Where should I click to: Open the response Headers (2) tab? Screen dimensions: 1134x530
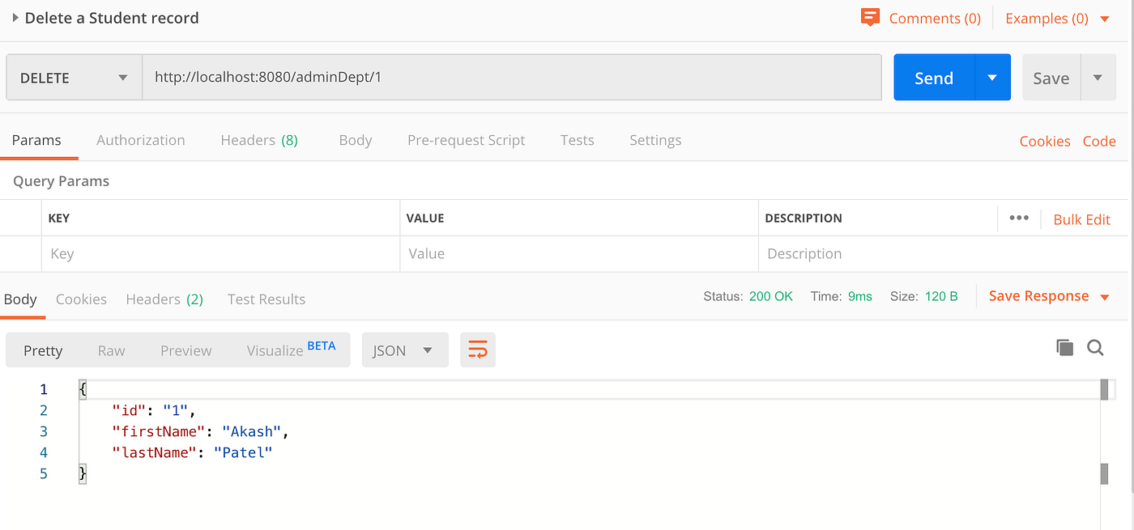(164, 299)
